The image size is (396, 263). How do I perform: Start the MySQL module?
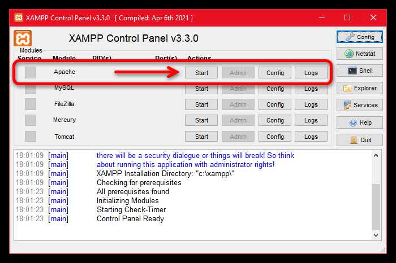tap(201, 89)
